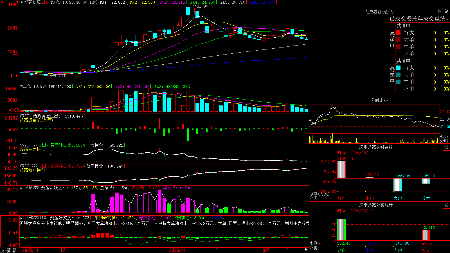Click the star icon beside 华菱线缆
Viewport: 450px width, 253px height.
[x=22, y=2]
